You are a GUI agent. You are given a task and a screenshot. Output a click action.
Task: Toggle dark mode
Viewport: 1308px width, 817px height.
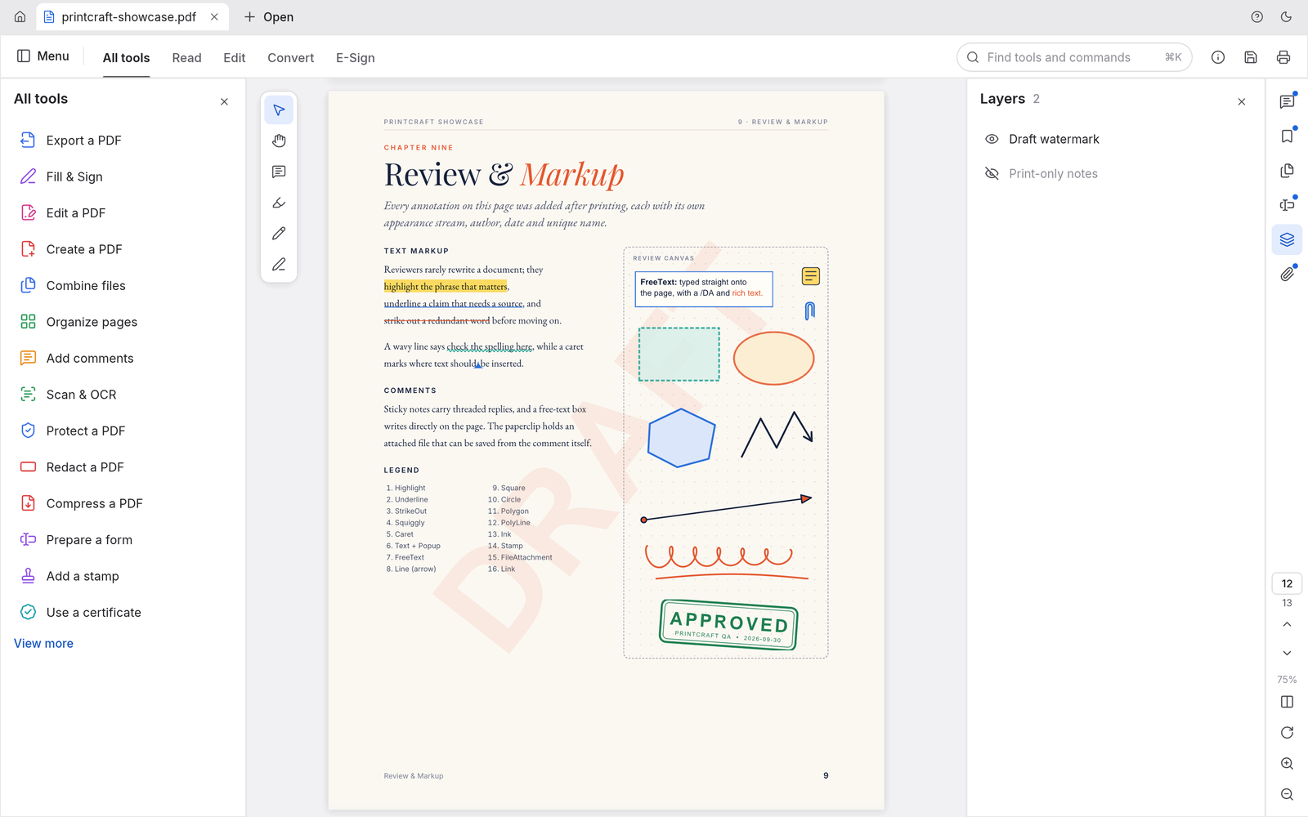coord(1286,17)
